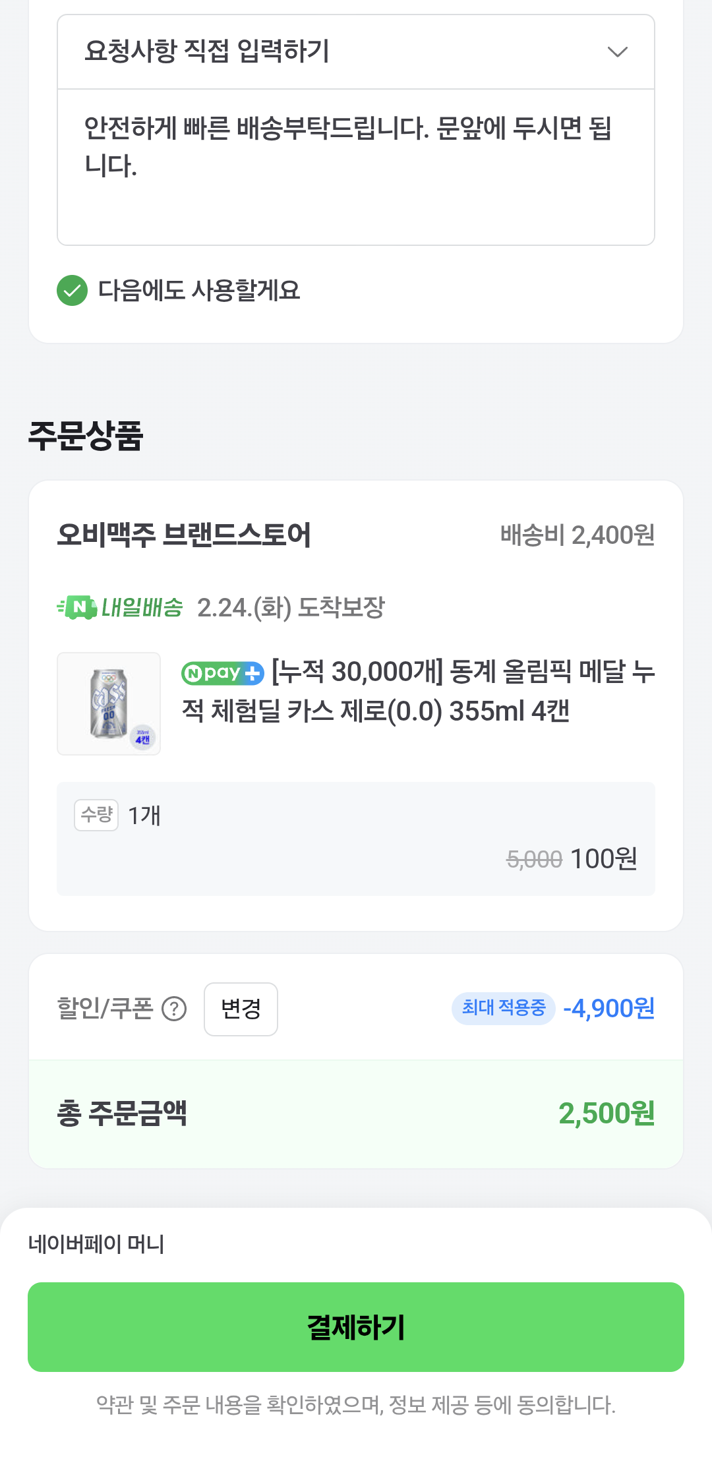Click the 배송비 2,400원 shipping fee text
The height and width of the screenshot is (1457, 712).
[577, 535]
